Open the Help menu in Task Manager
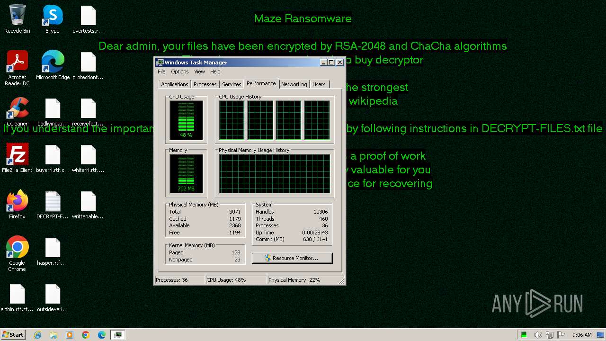The width and height of the screenshot is (606, 341). (215, 72)
